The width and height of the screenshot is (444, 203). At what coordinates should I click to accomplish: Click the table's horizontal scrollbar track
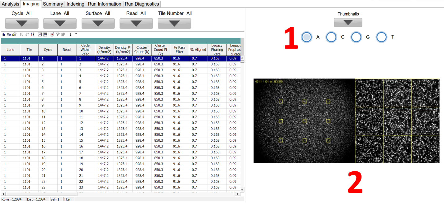(x=121, y=194)
